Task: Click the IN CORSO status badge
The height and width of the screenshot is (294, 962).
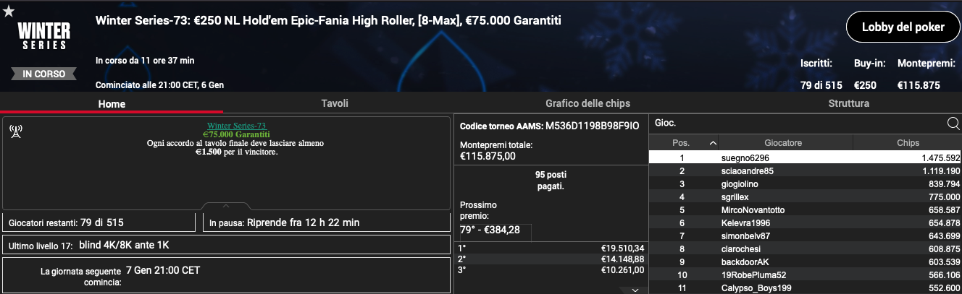Action: point(43,74)
